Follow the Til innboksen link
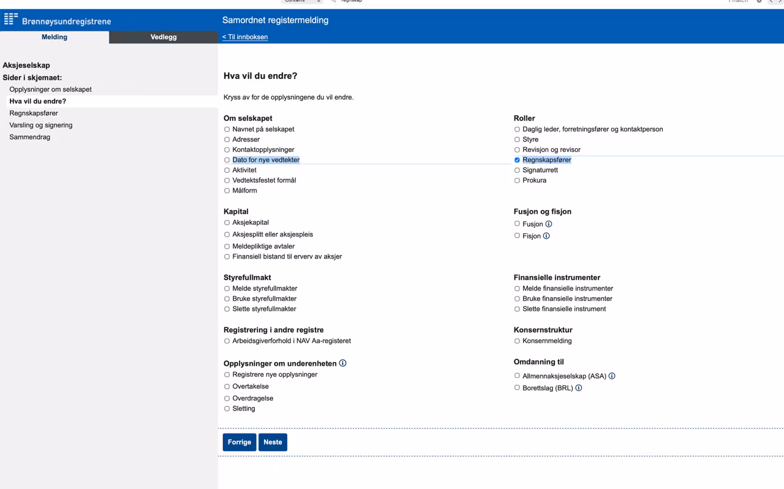The image size is (784, 489). [245, 37]
